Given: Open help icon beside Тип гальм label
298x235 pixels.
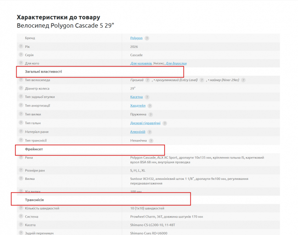Looking at the screenshot, I should [x=21, y=123].
